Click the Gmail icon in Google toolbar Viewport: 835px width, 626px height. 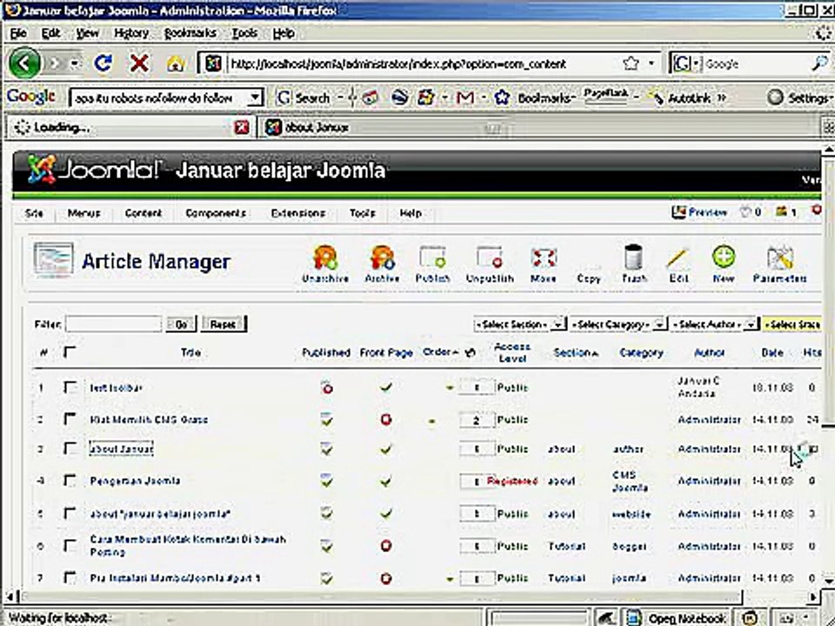click(464, 98)
